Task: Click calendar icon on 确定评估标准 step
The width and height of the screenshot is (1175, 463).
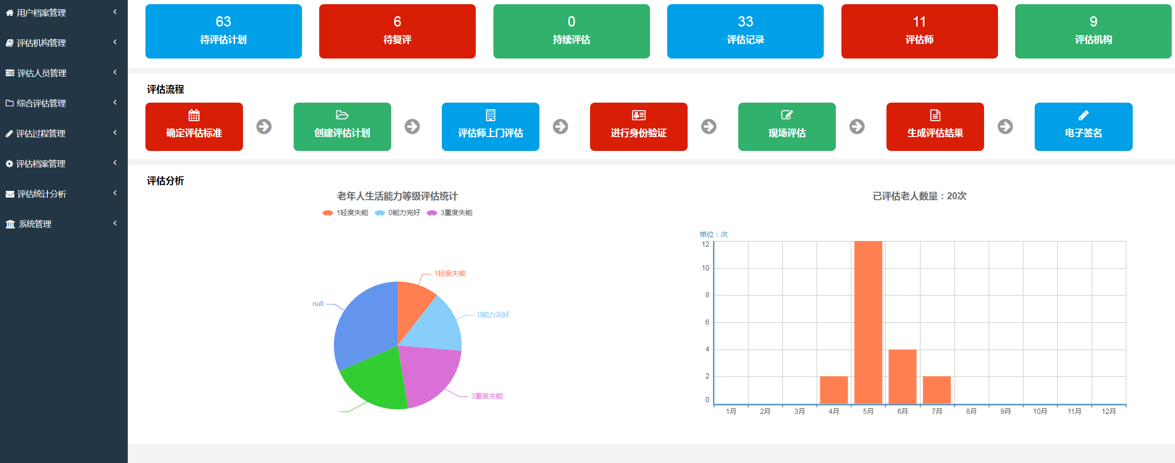Action: click(x=194, y=115)
